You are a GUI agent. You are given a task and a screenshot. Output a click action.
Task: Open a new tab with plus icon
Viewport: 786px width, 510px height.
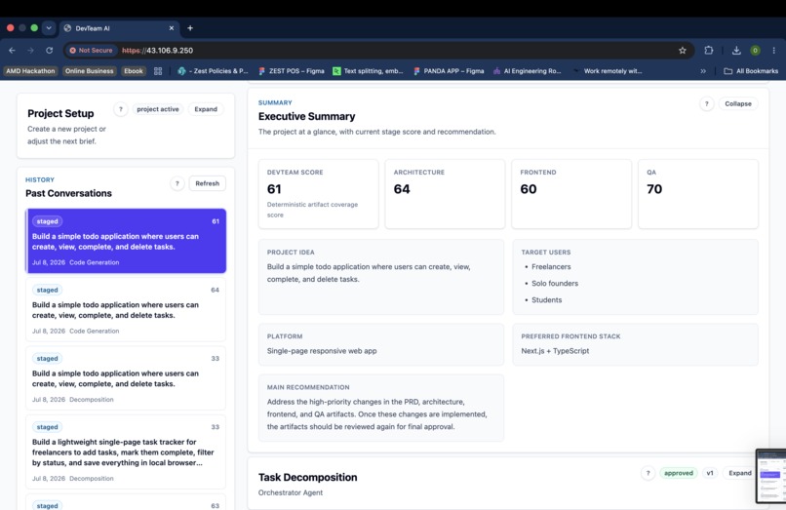[190, 28]
